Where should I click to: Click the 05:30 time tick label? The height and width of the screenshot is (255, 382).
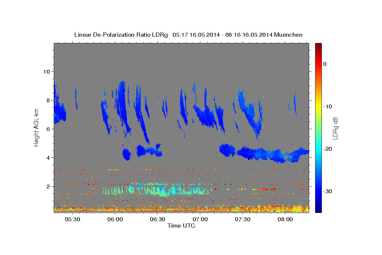[73, 219]
